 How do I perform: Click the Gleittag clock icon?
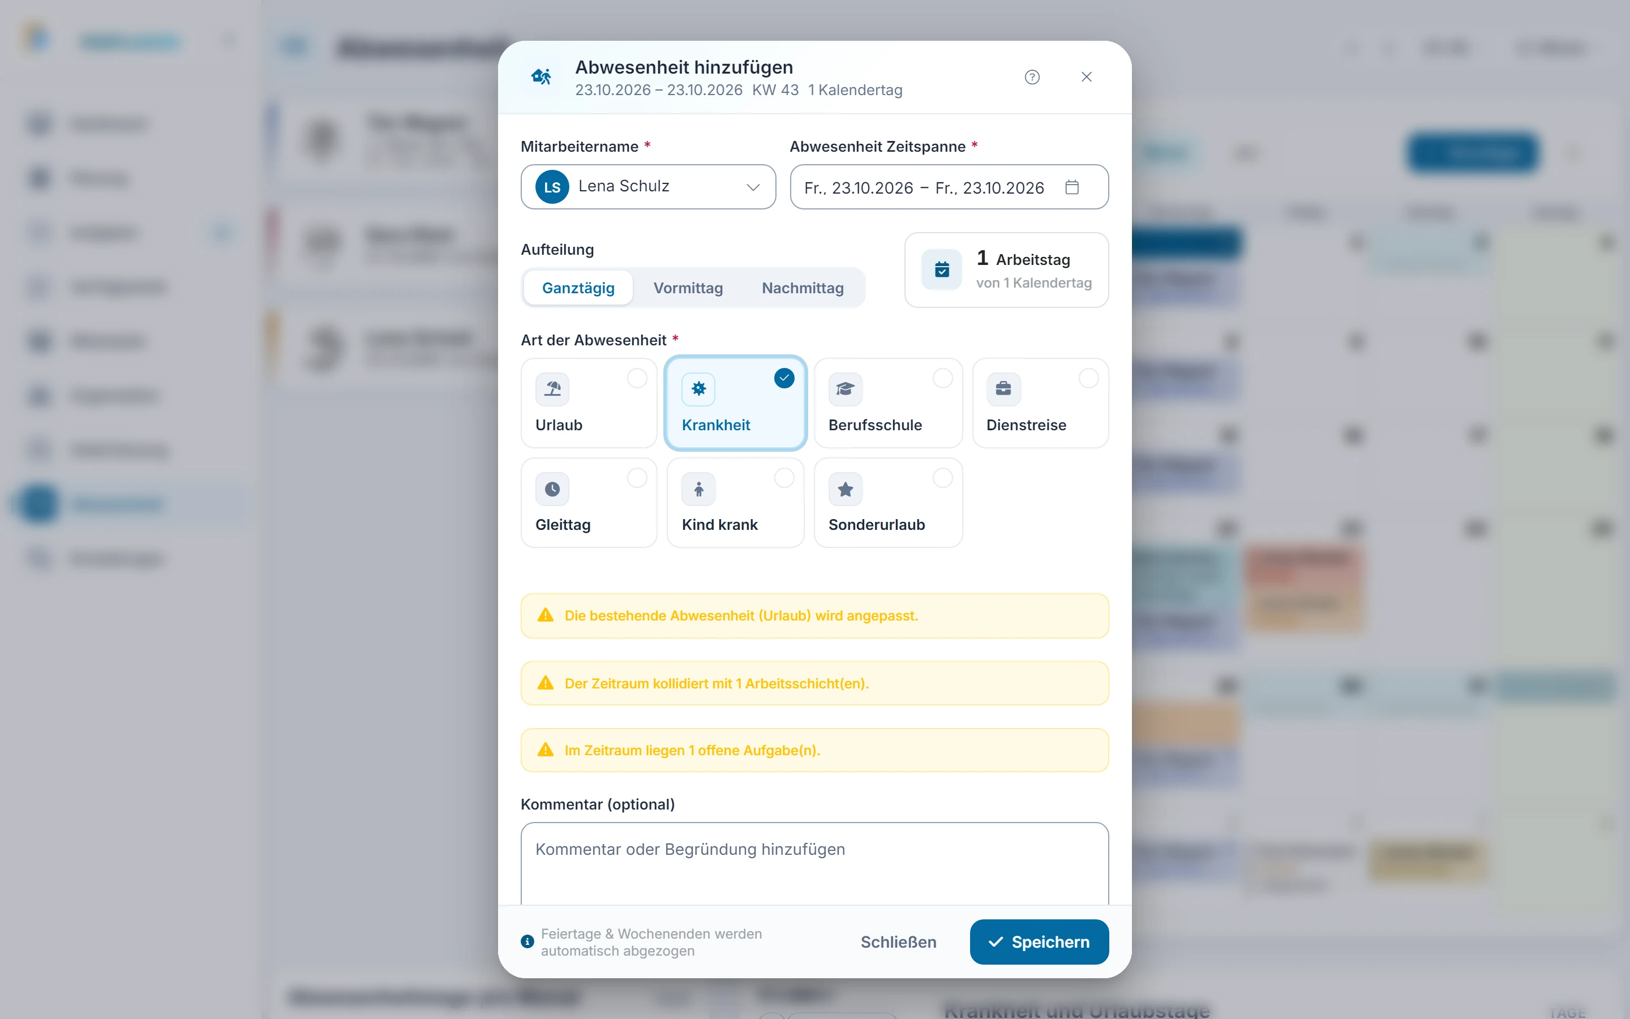(552, 489)
